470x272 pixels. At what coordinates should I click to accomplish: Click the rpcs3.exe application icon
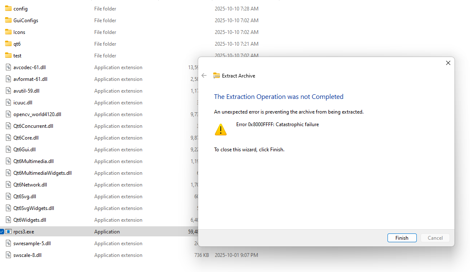(x=8, y=231)
